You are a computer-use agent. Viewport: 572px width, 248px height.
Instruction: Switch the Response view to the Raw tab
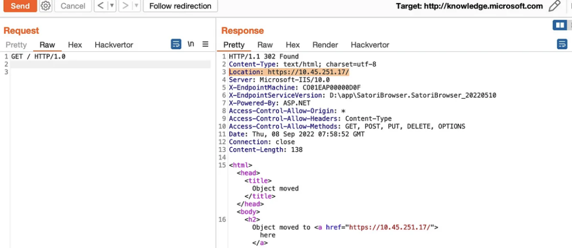[x=265, y=45]
